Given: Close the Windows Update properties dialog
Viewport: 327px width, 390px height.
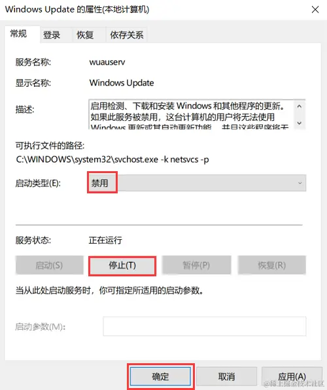Looking at the screenshot, I should pos(315,10).
